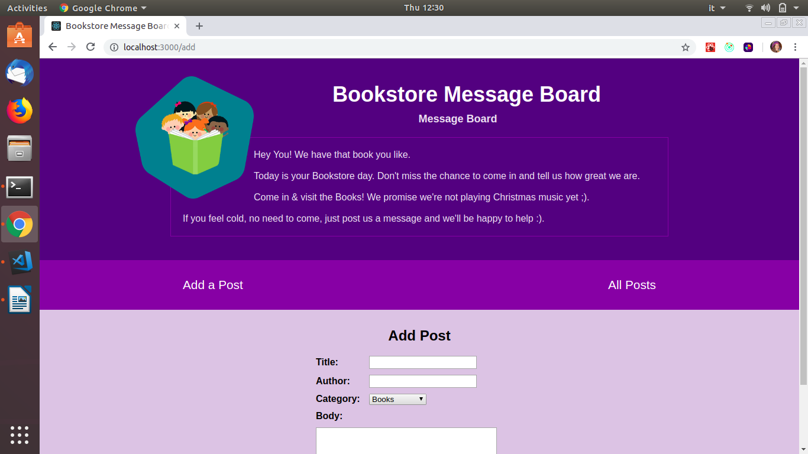Click the Show Applications grid icon
The height and width of the screenshot is (454, 808).
point(20,434)
